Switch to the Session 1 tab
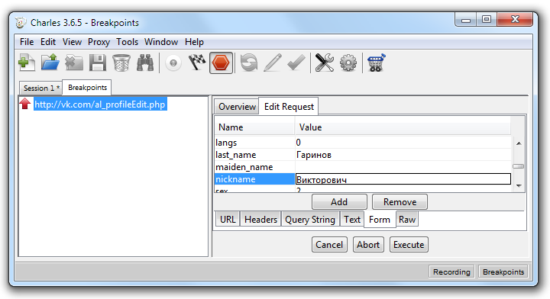Screen dimensions: 550x299 coord(41,88)
